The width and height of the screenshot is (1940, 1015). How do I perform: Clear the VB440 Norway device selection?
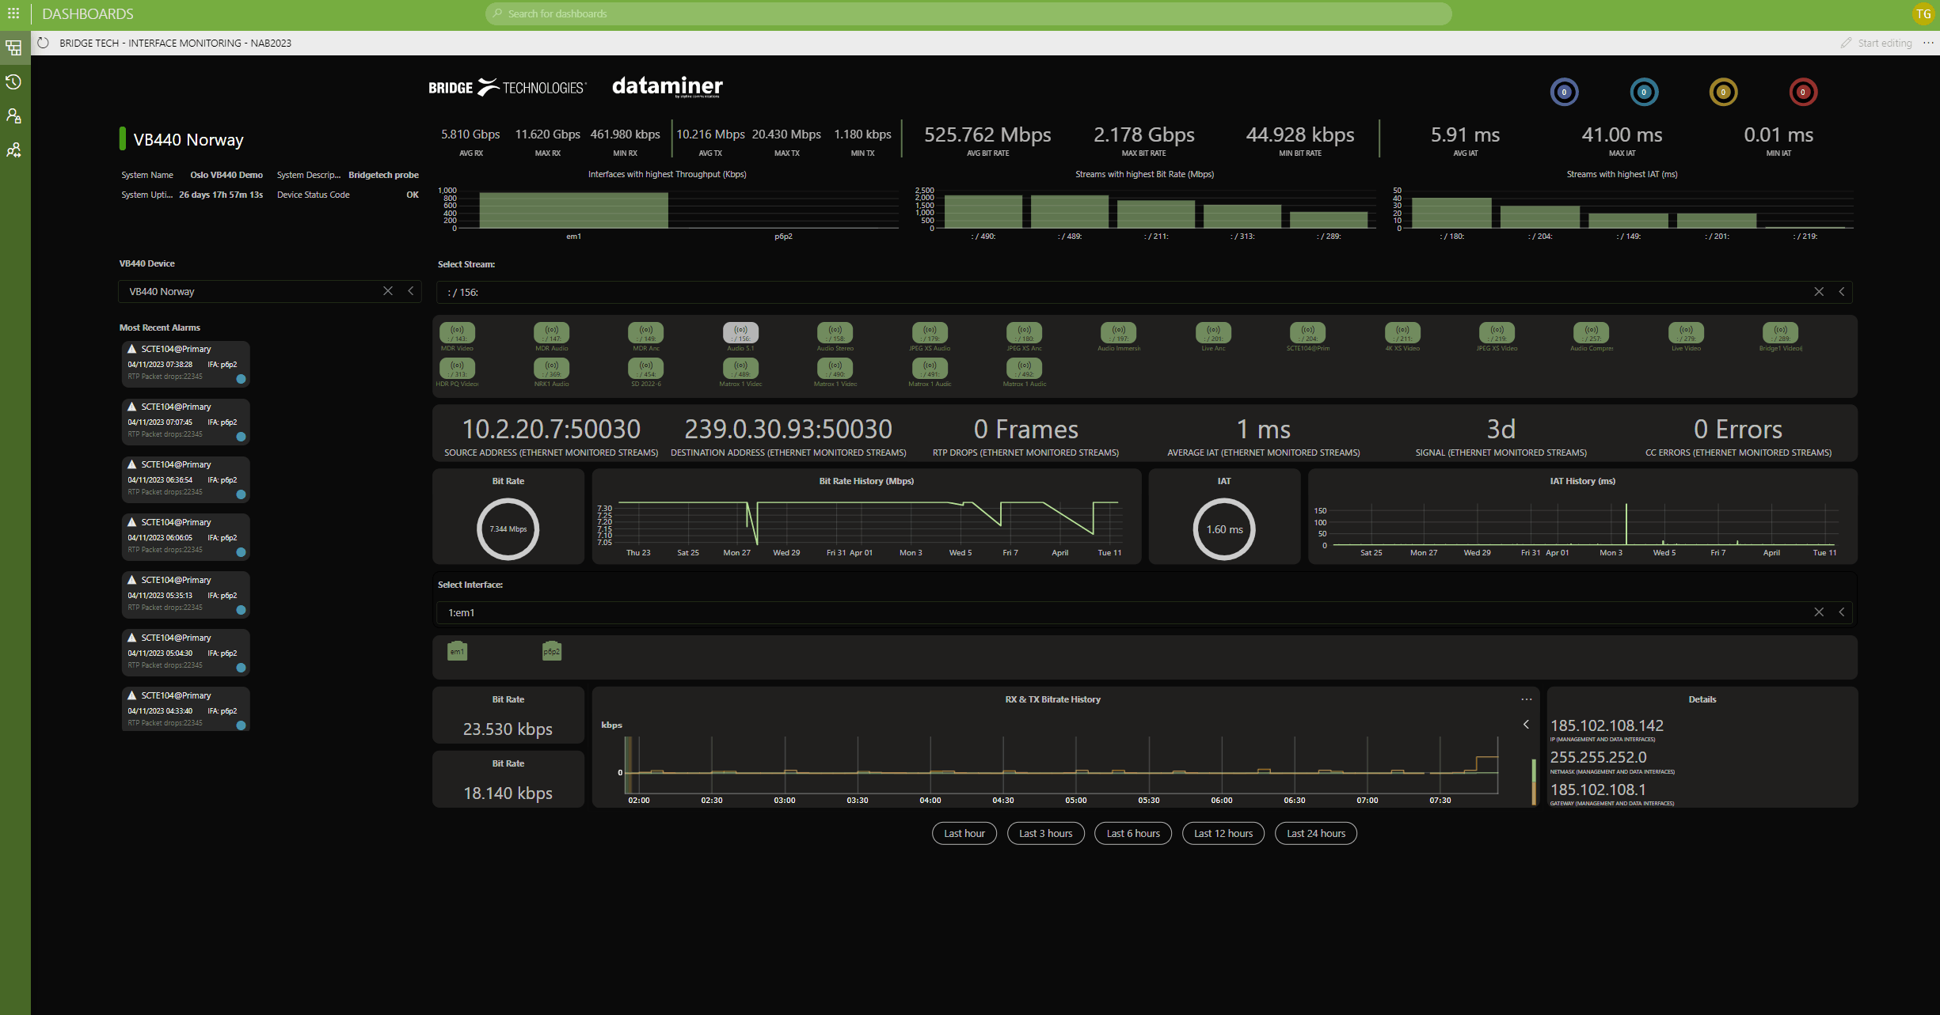click(x=388, y=291)
